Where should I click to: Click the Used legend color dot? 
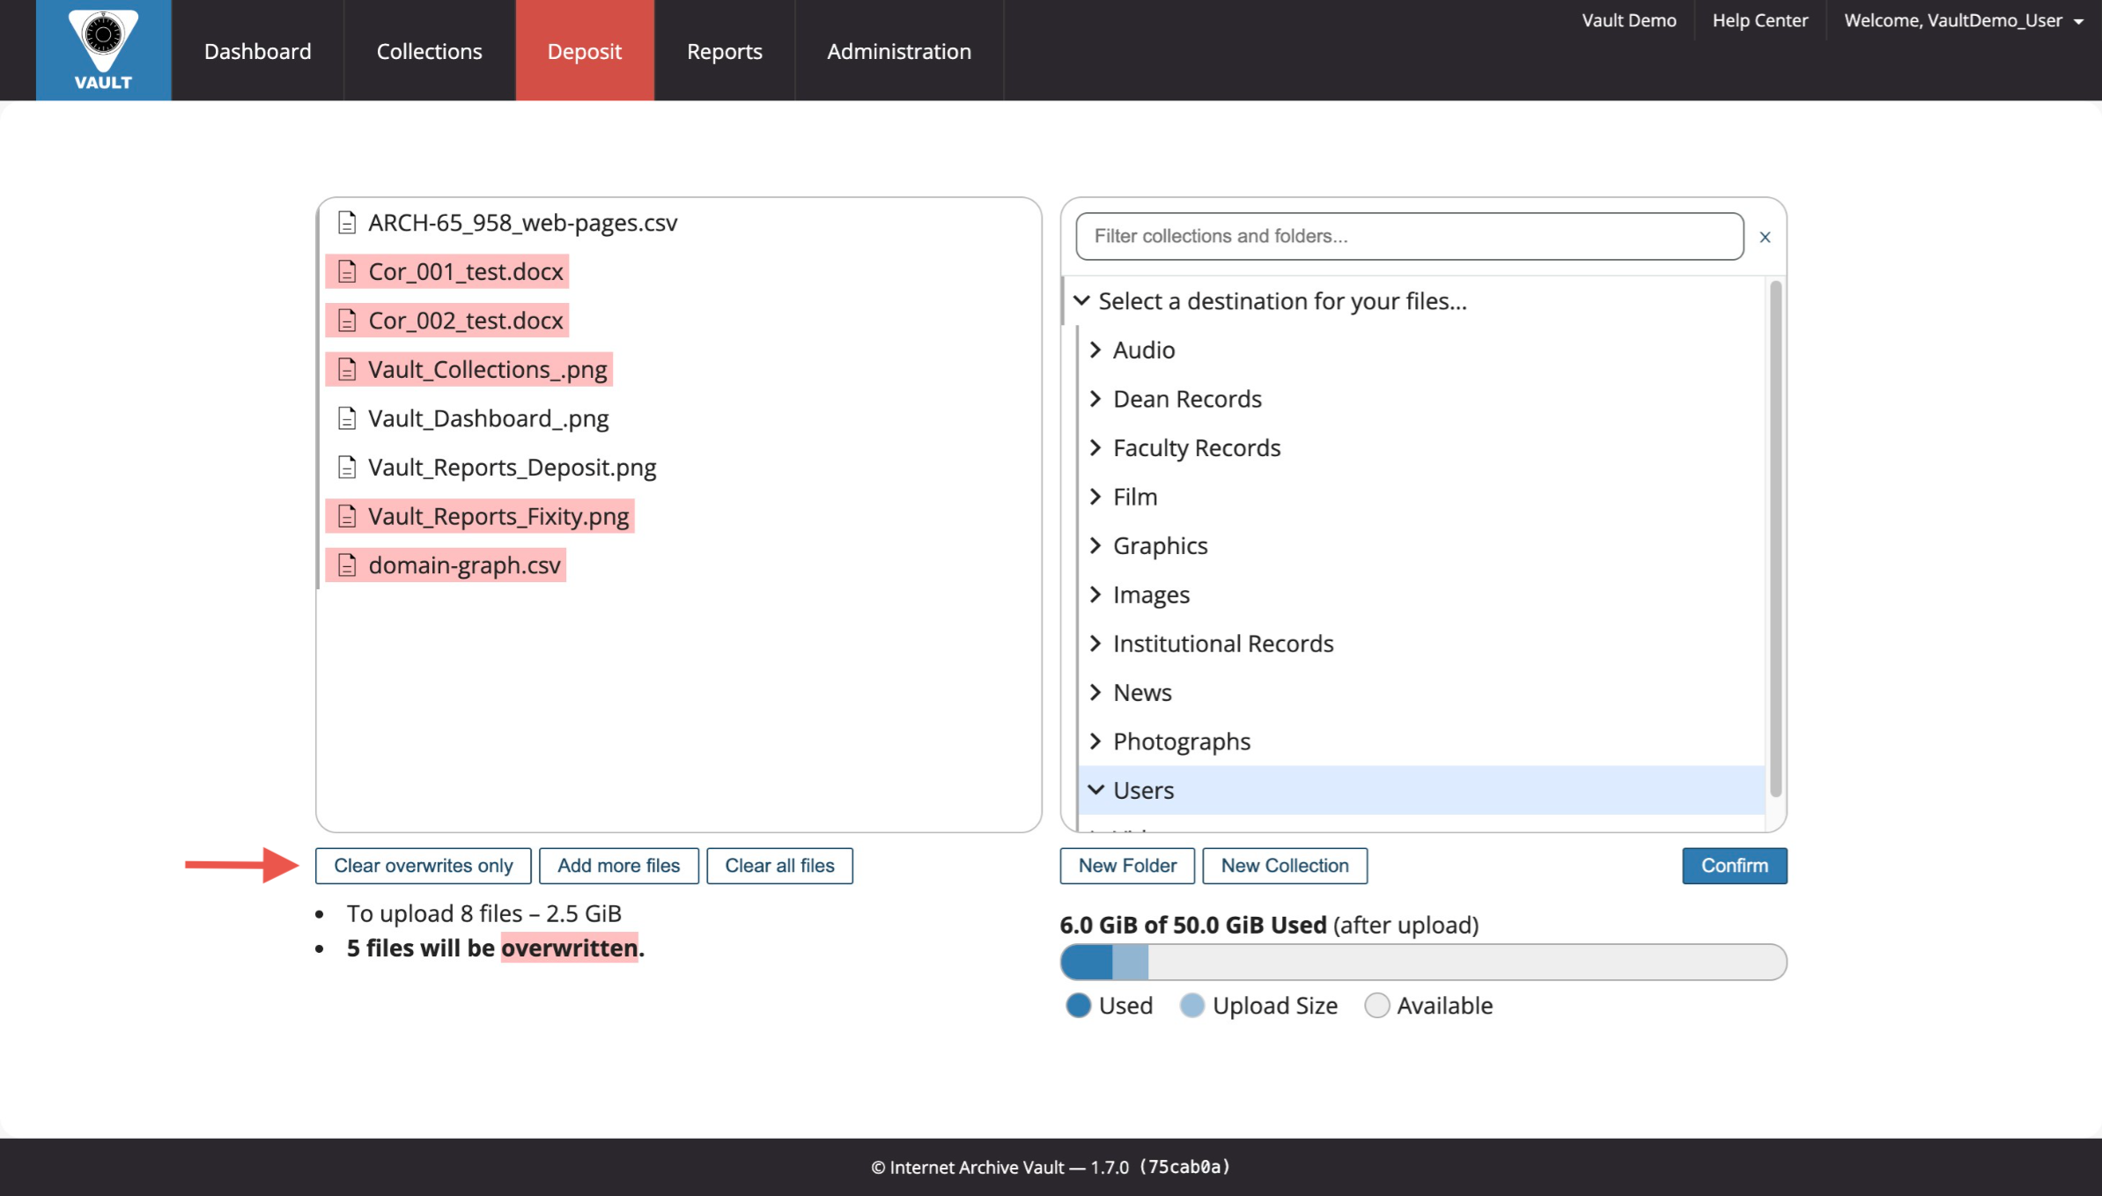click(x=1078, y=1005)
